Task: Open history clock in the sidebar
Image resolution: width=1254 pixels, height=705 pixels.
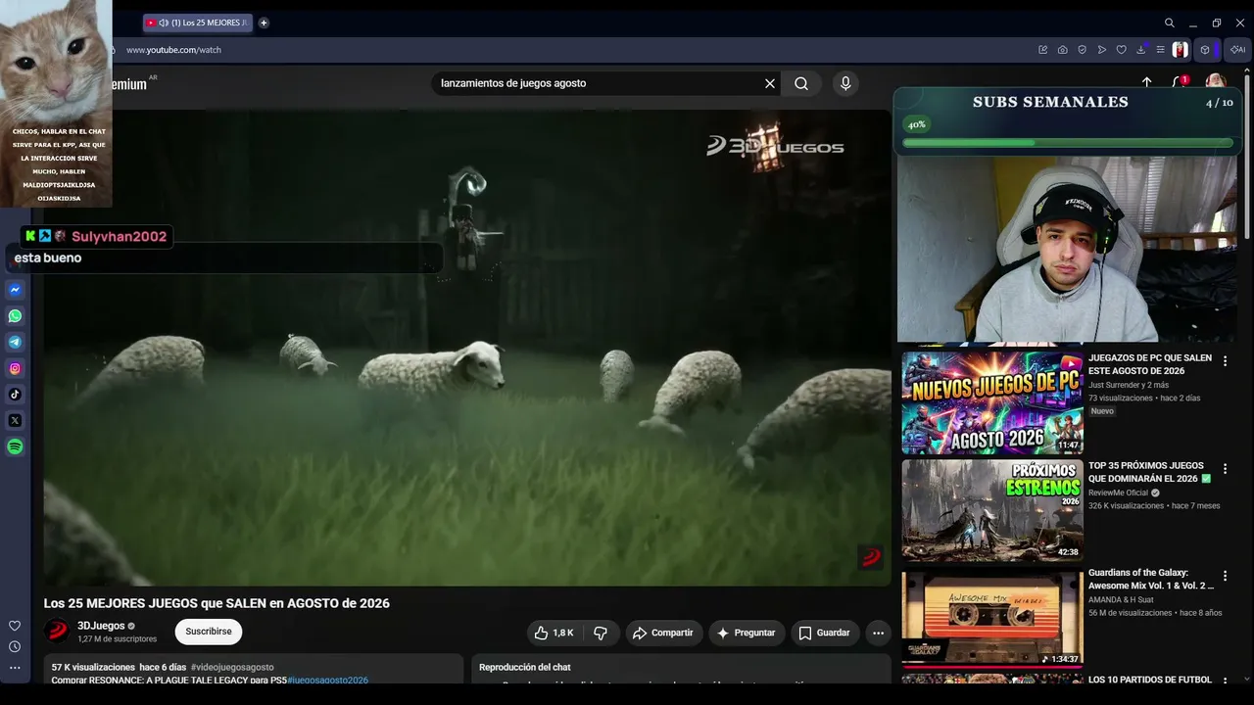Action: 15,647
